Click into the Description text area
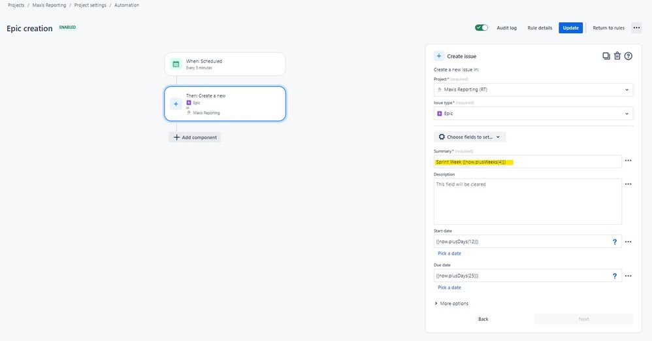The width and height of the screenshot is (652, 341). 528,202
